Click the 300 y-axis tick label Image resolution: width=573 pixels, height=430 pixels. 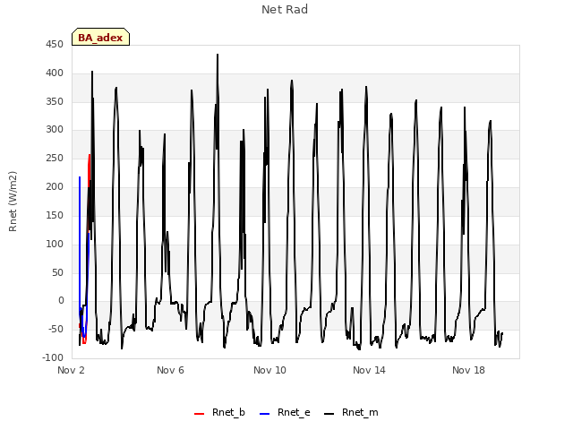(55, 129)
